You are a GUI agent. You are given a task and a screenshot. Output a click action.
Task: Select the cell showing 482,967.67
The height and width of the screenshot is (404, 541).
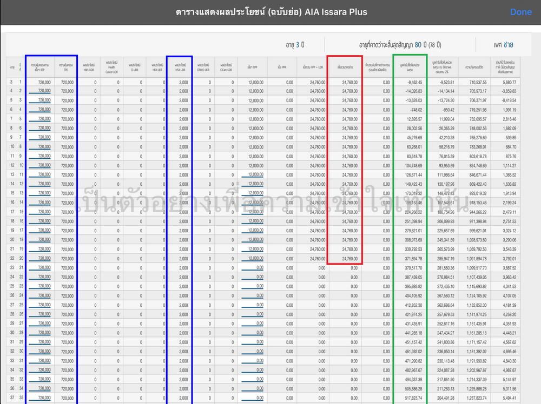(414, 371)
